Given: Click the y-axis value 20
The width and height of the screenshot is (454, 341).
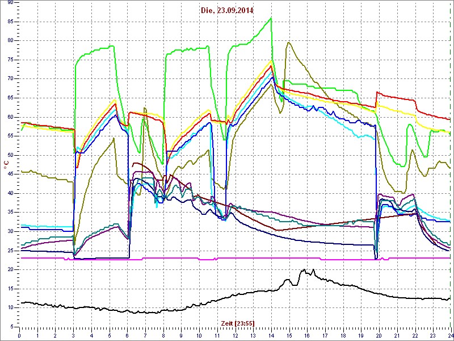Looking at the screenshot, I should tap(10, 269).
